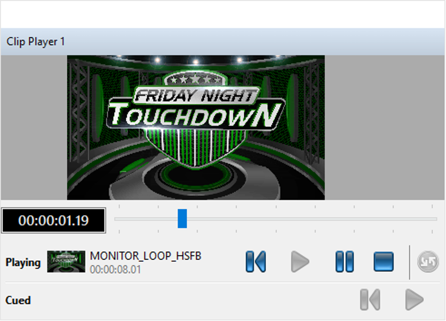
Task: Stop the currently playing clip
Action: (x=383, y=262)
